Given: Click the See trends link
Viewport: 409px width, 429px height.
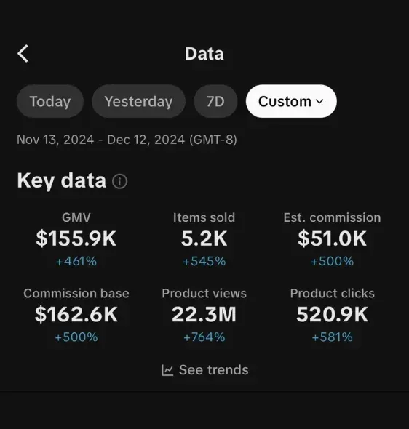Looking at the screenshot, I should click(205, 370).
